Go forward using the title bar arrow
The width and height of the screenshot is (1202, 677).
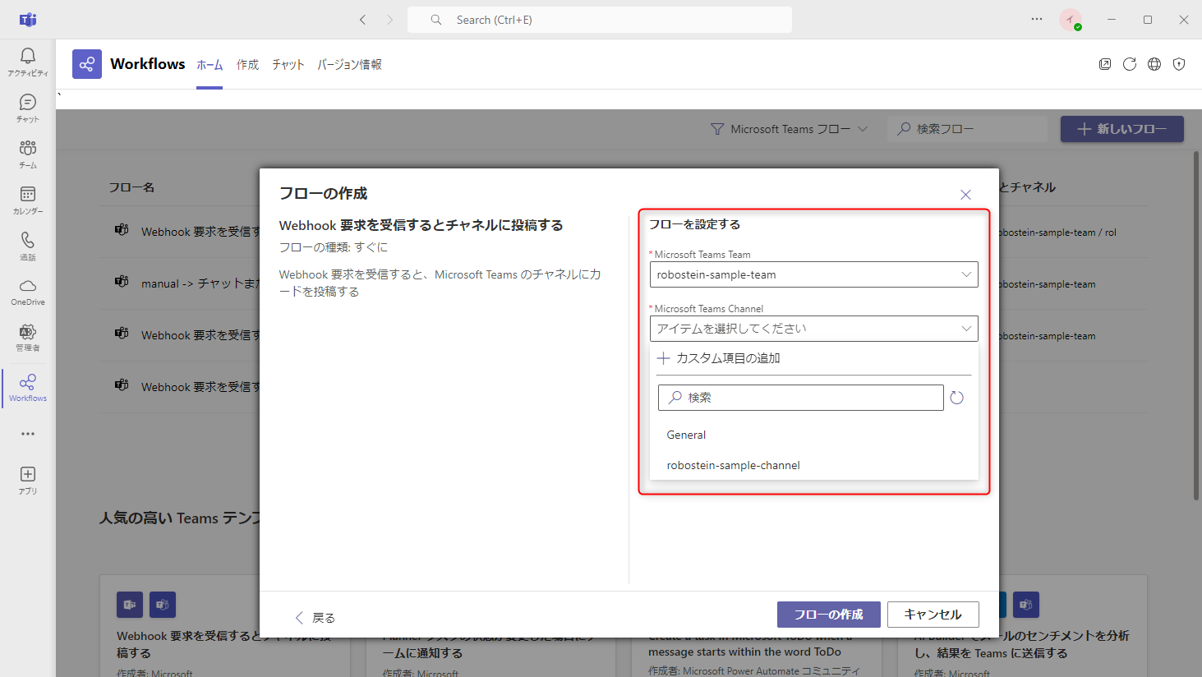[390, 20]
